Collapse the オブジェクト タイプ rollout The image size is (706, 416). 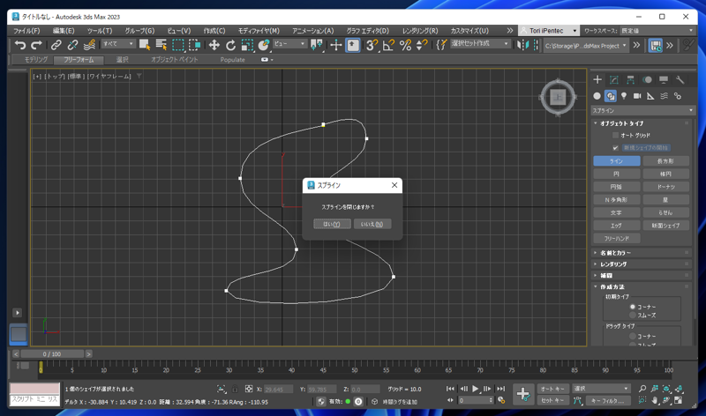click(x=642, y=123)
